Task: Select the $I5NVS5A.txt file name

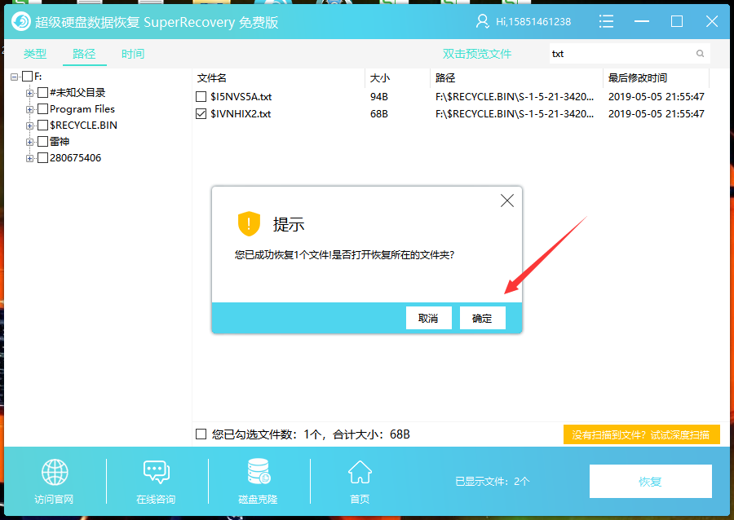Action: 241,97
